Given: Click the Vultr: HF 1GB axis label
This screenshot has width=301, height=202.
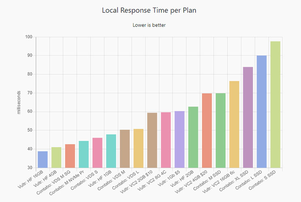Looking at the screenshot, I should 100,179.
